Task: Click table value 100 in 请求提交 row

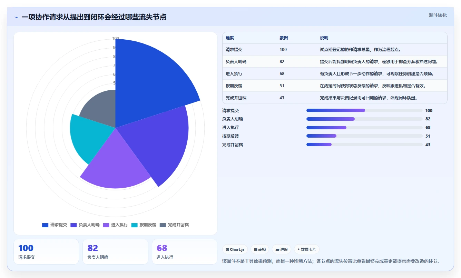Action: (283, 50)
